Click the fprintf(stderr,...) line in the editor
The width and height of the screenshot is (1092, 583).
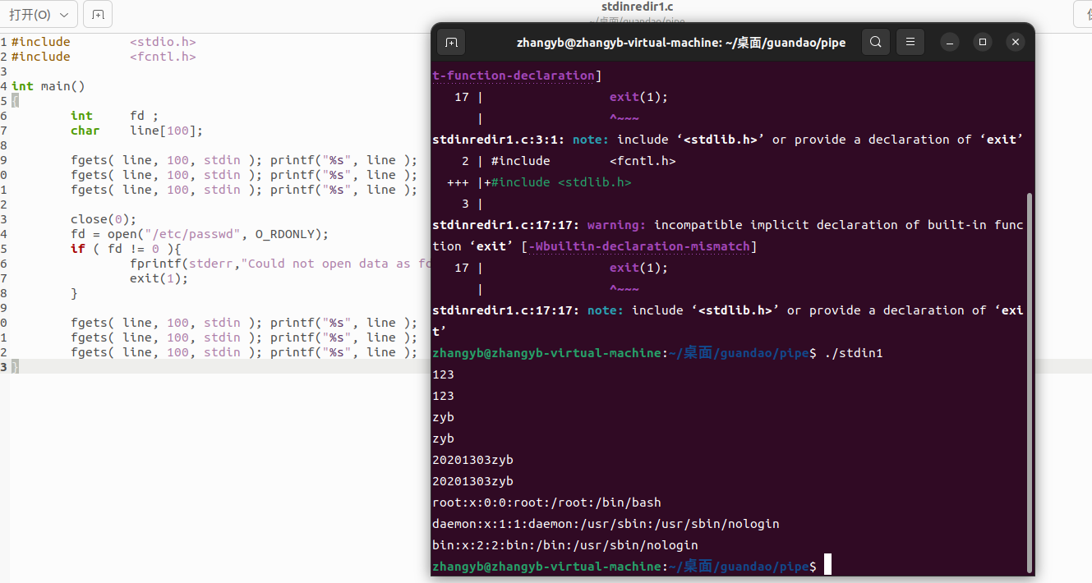[x=279, y=264]
